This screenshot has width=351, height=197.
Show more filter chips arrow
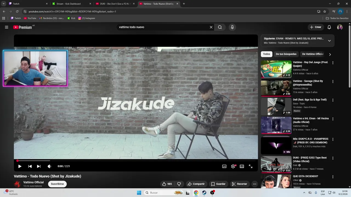point(330,54)
